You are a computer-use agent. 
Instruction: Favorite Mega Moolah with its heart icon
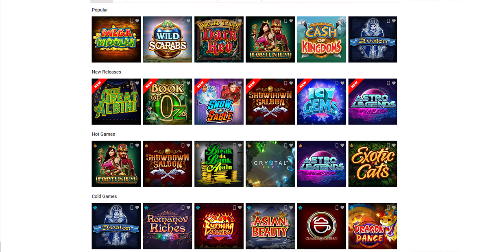137,21
